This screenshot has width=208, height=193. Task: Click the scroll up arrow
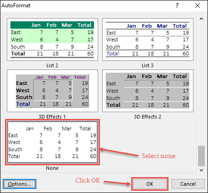(201, 19)
